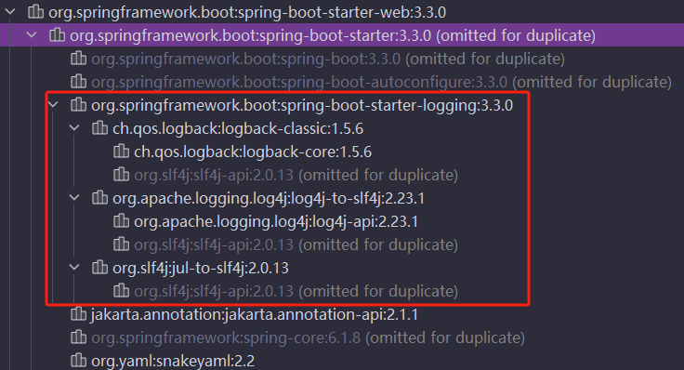The image size is (684, 370).
Task: Click library icon beside log4j-to-slf4j:2.23.1
Action: [99, 198]
